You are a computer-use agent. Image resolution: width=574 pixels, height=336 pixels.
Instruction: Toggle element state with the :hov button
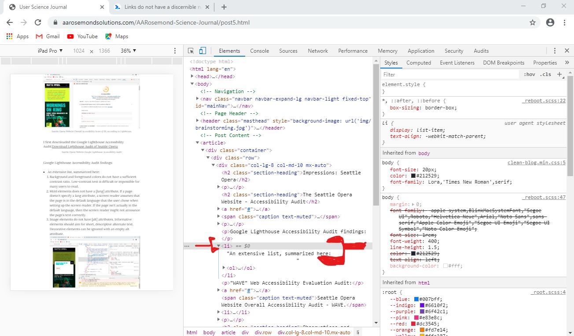pos(530,74)
